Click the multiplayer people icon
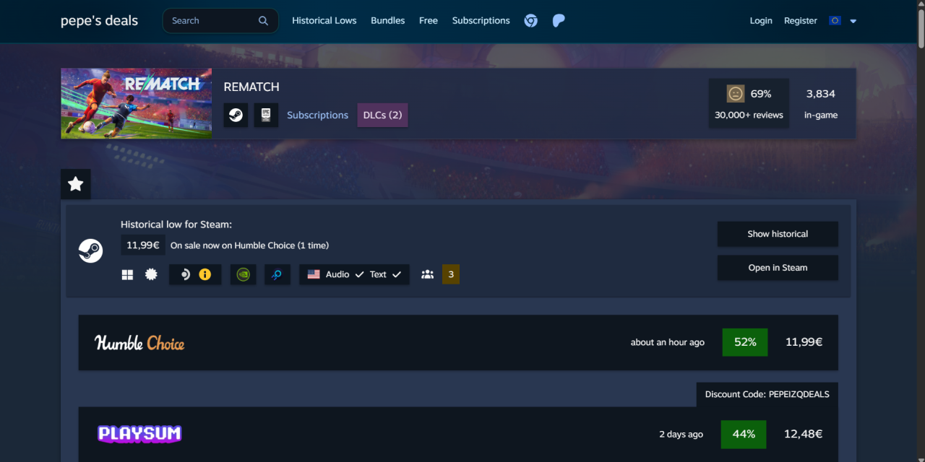This screenshot has height=462, width=925. click(427, 274)
